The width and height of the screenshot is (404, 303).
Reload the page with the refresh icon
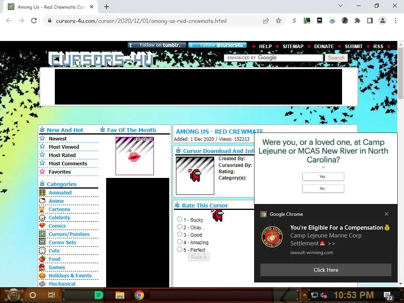pyautogui.click(x=34, y=21)
